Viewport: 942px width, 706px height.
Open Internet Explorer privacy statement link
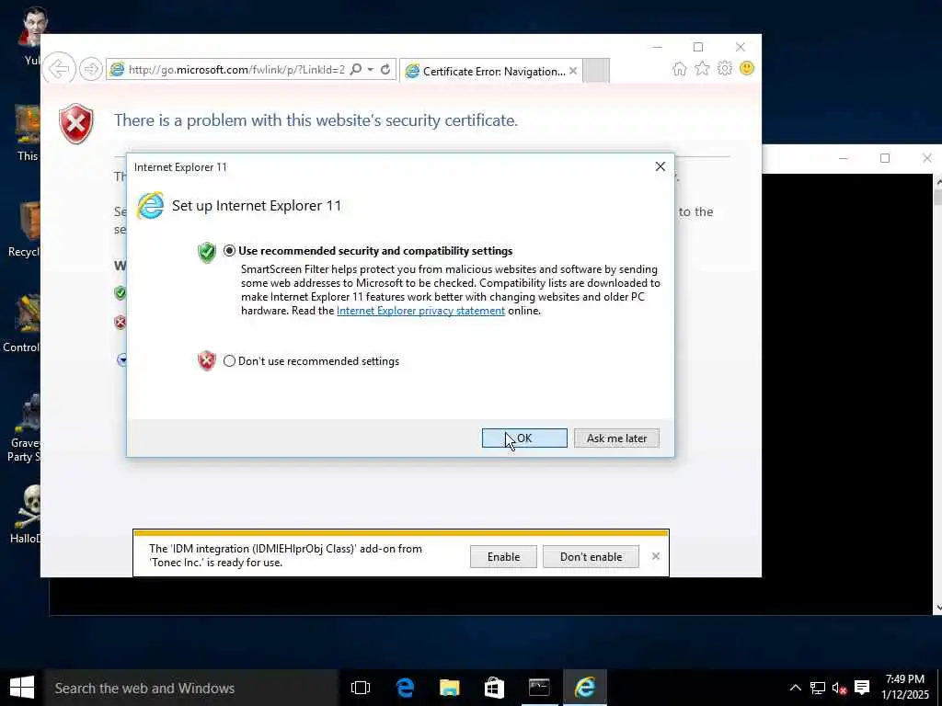(x=420, y=311)
